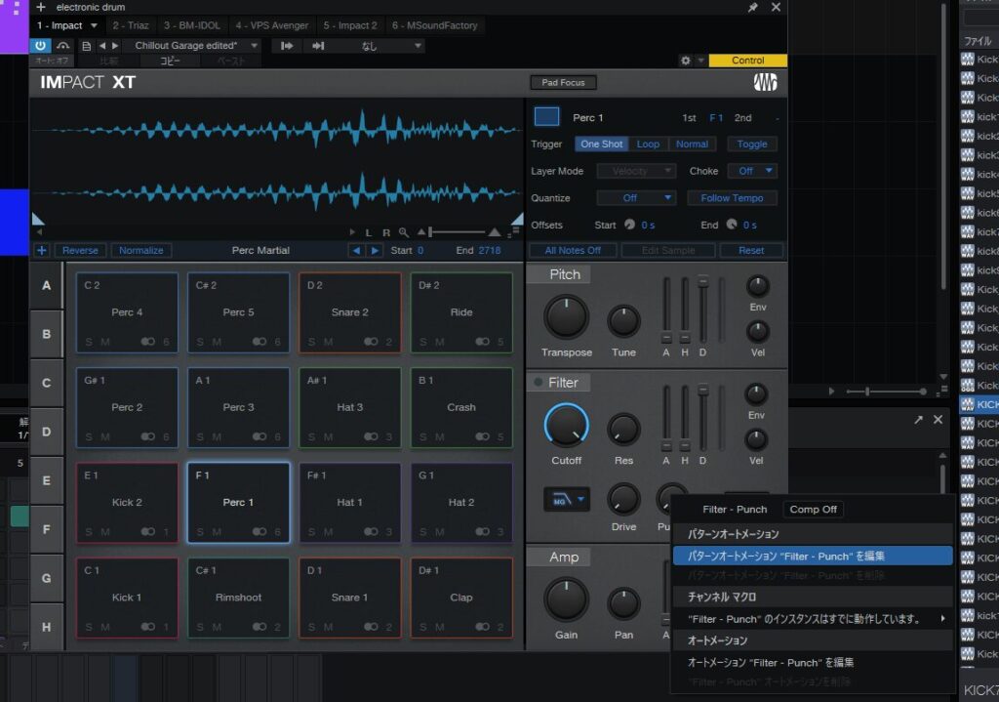
Task: Go to previous sample layer arrow
Action: coord(356,251)
